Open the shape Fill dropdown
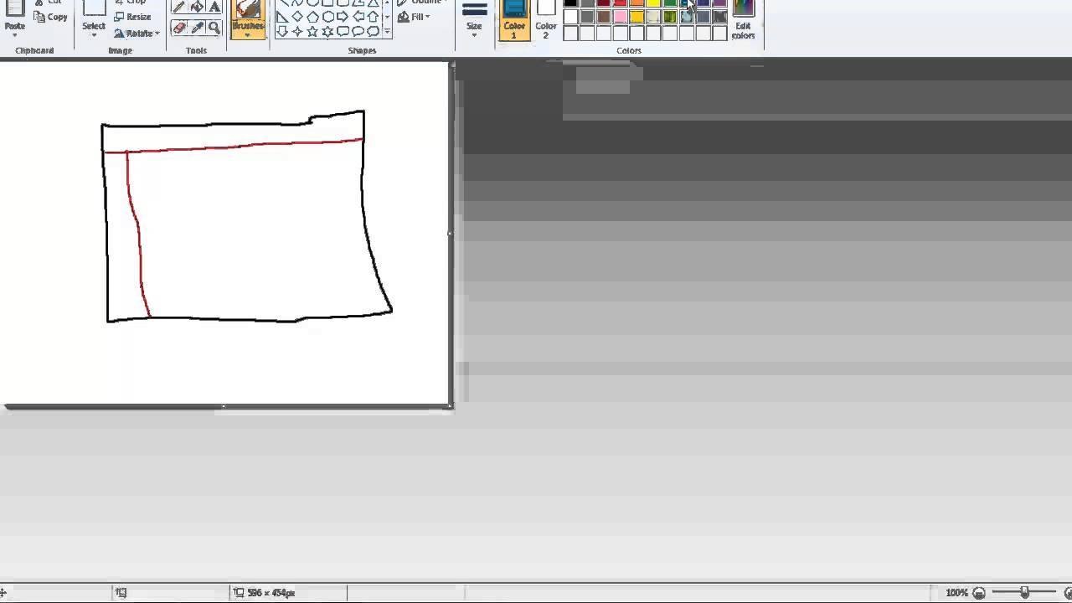Image resolution: width=1072 pixels, height=603 pixels. 415,17
